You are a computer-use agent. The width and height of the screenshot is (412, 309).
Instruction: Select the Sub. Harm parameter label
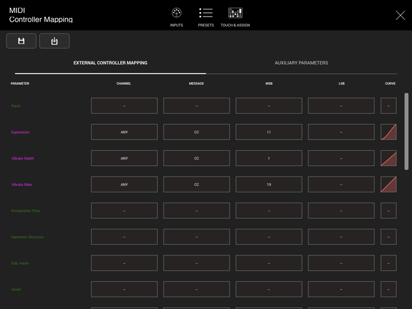click(x=20, y=263)
